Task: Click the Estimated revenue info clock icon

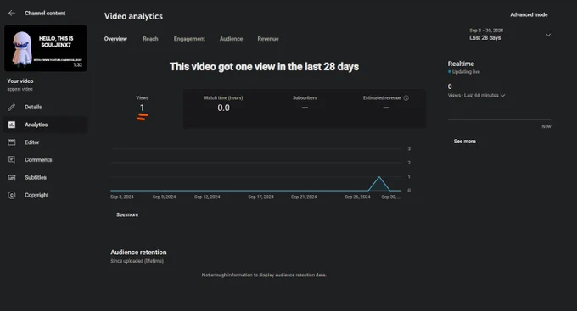Action: (x=406, y=97)
